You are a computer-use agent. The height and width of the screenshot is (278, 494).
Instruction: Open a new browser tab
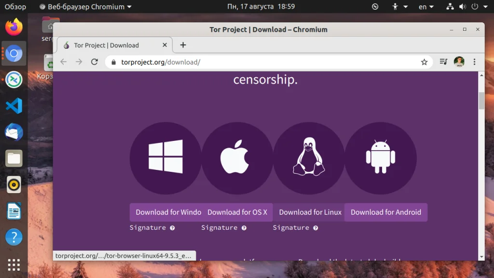183,45
